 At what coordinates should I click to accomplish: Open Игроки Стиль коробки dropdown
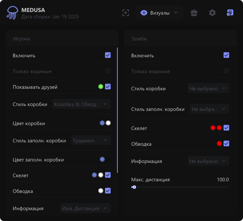point(81,104)
